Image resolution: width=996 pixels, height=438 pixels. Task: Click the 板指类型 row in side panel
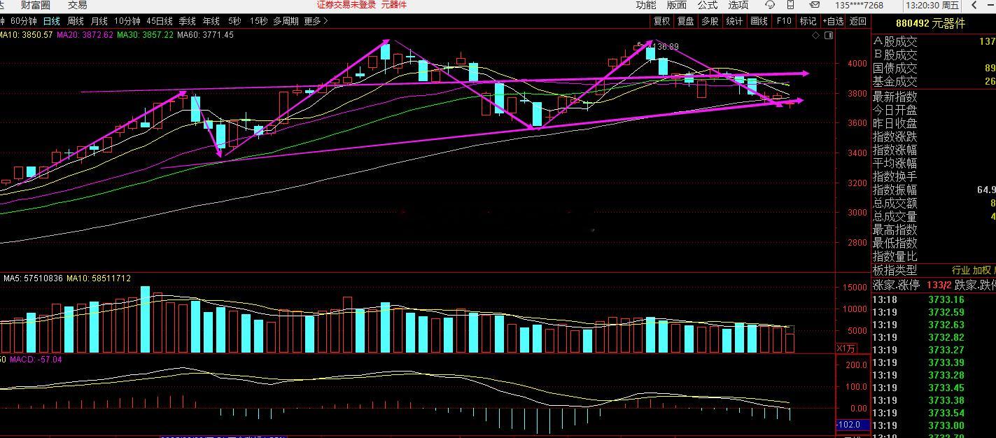[934, 270]
